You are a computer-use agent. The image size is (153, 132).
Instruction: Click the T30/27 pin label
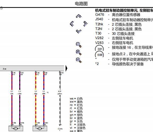46,74
